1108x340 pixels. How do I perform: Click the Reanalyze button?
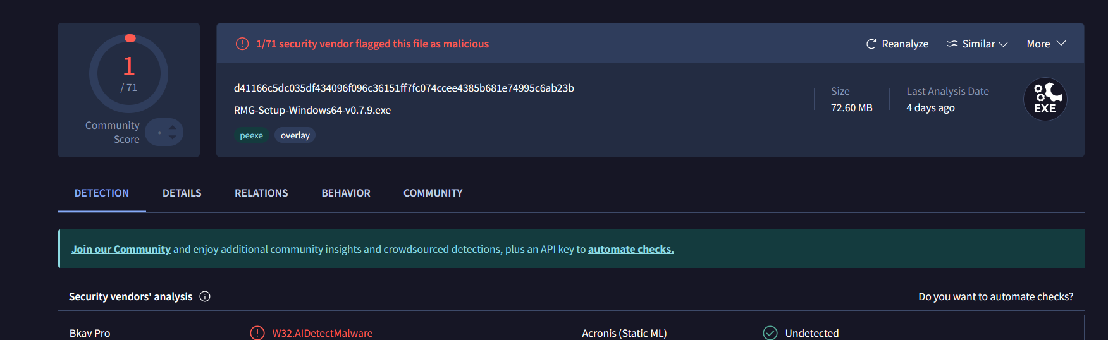897,44
